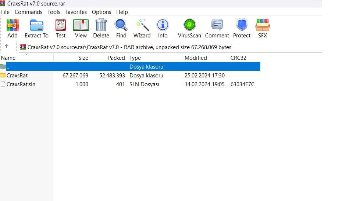Go up one level arrow
Screen dimensions: 353x201
click(x=7, y=46)
